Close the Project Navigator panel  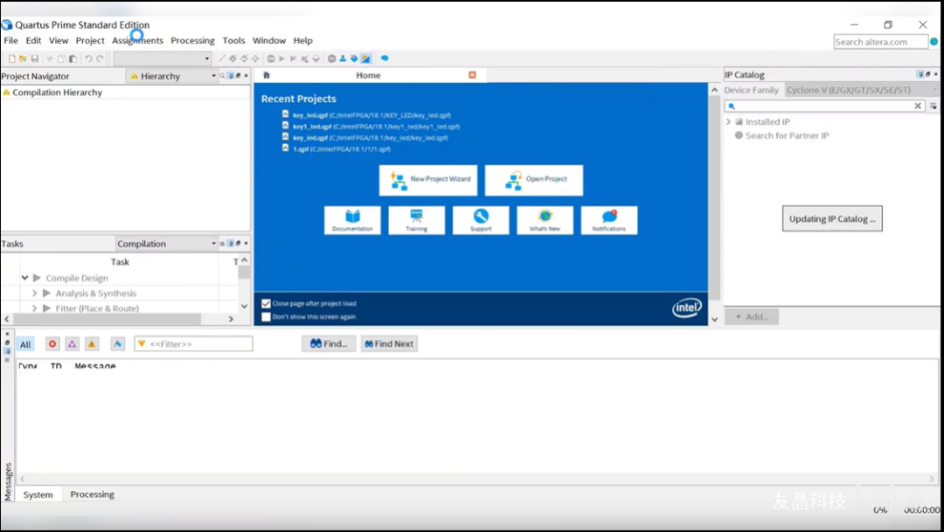[246, 76]
